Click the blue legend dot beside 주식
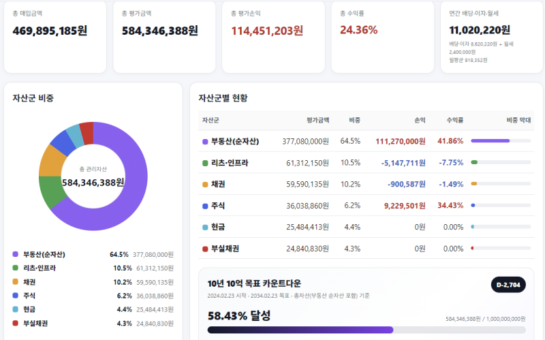This screenshot has width=545, height=340. (15, 296)
